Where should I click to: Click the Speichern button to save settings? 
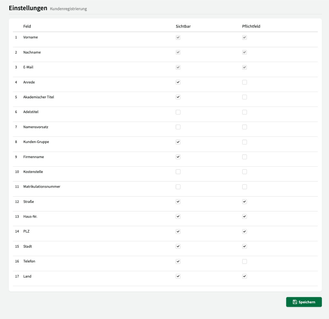pos(304,302)
